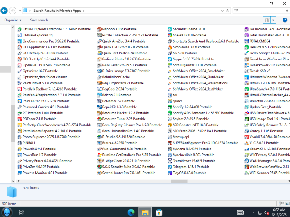Click the Telegram 5.15.4 Portable icon
The width and height of the screenshot is (290, 217).
(170, 167)
